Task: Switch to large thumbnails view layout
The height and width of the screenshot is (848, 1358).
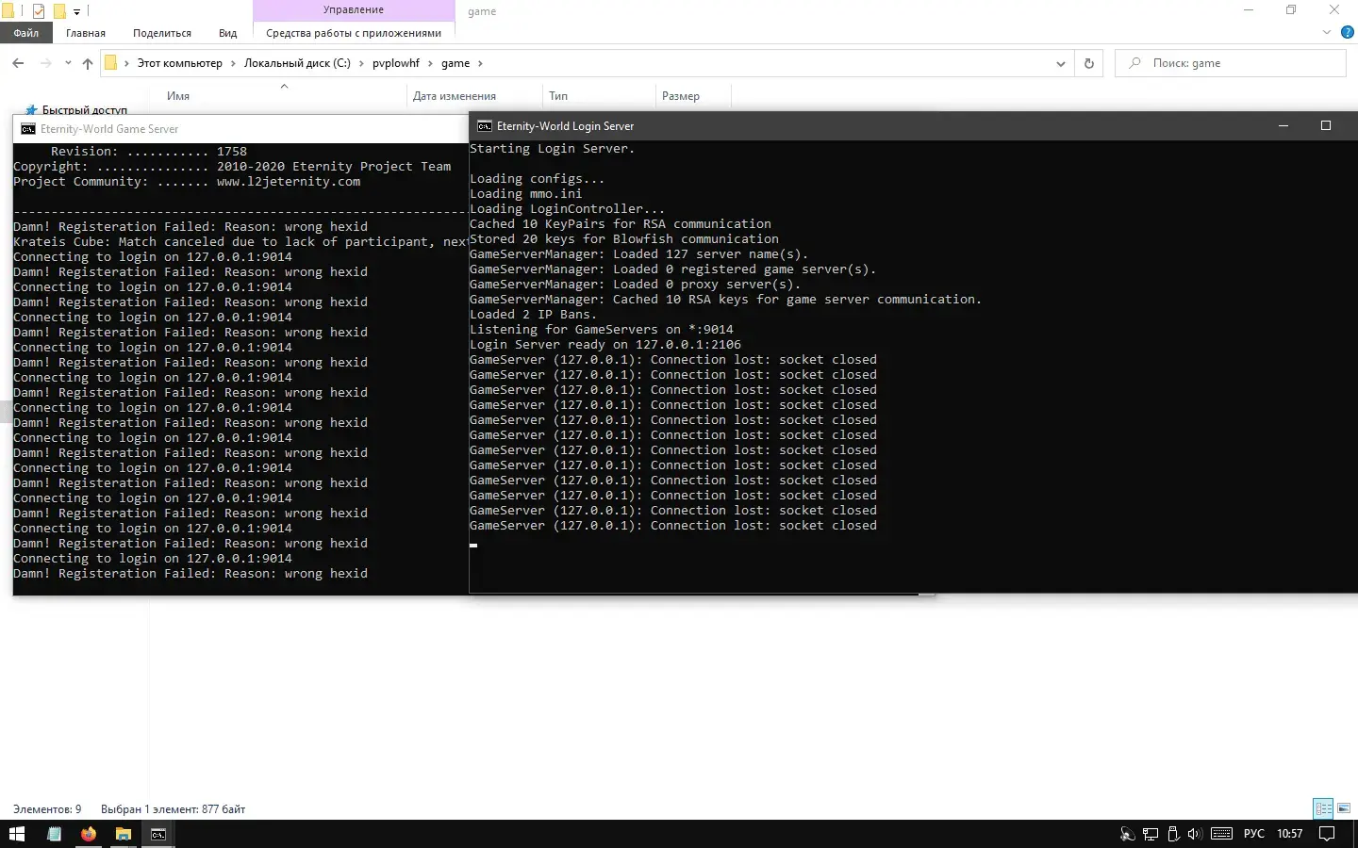Action: pos(1344,808)
